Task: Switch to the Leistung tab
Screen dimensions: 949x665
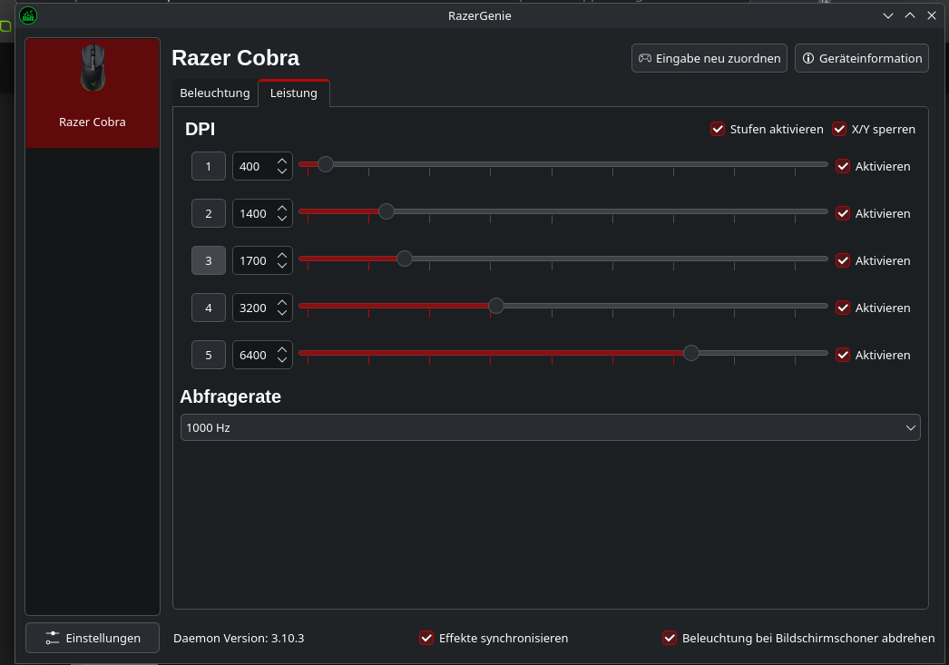Action: pos(294,93)
